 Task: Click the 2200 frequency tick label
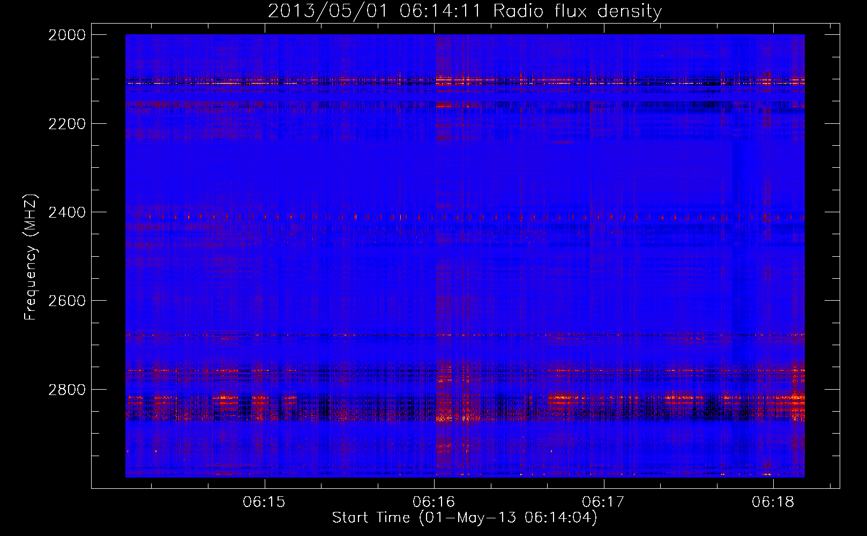(x=67, y=124)
